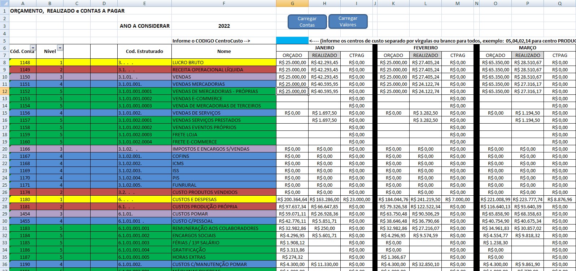The height and width of the screenshot is (271, 576).
Task: Click the Carregar Valores button
Action: (348, 22)
